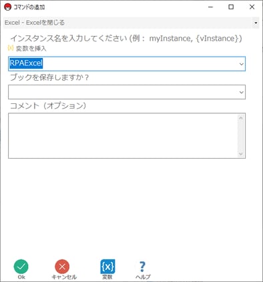
Task: Expand the instance name RPAExcel dropdown arrow
Action: tap(242, 64)
